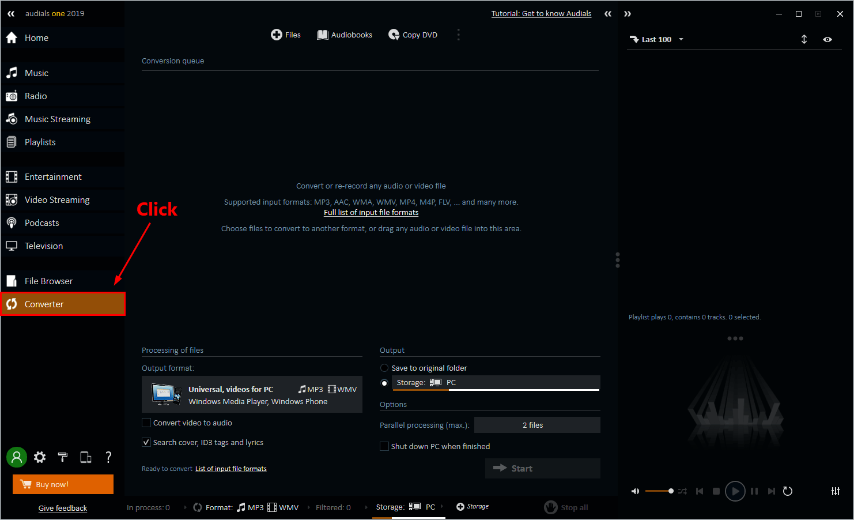Screen dimensions: 854x520
Task: Click the Buy now! button
Action: (63, 484)
